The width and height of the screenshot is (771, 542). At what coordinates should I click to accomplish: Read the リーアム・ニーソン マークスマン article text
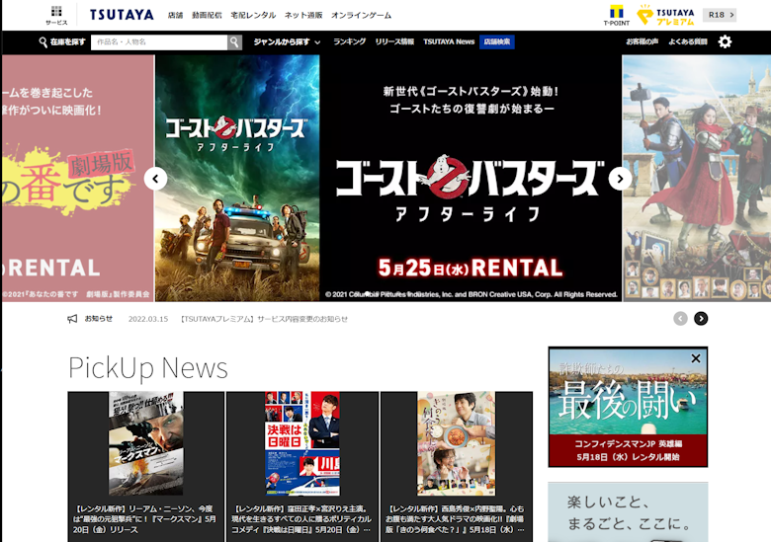[144, 519]
